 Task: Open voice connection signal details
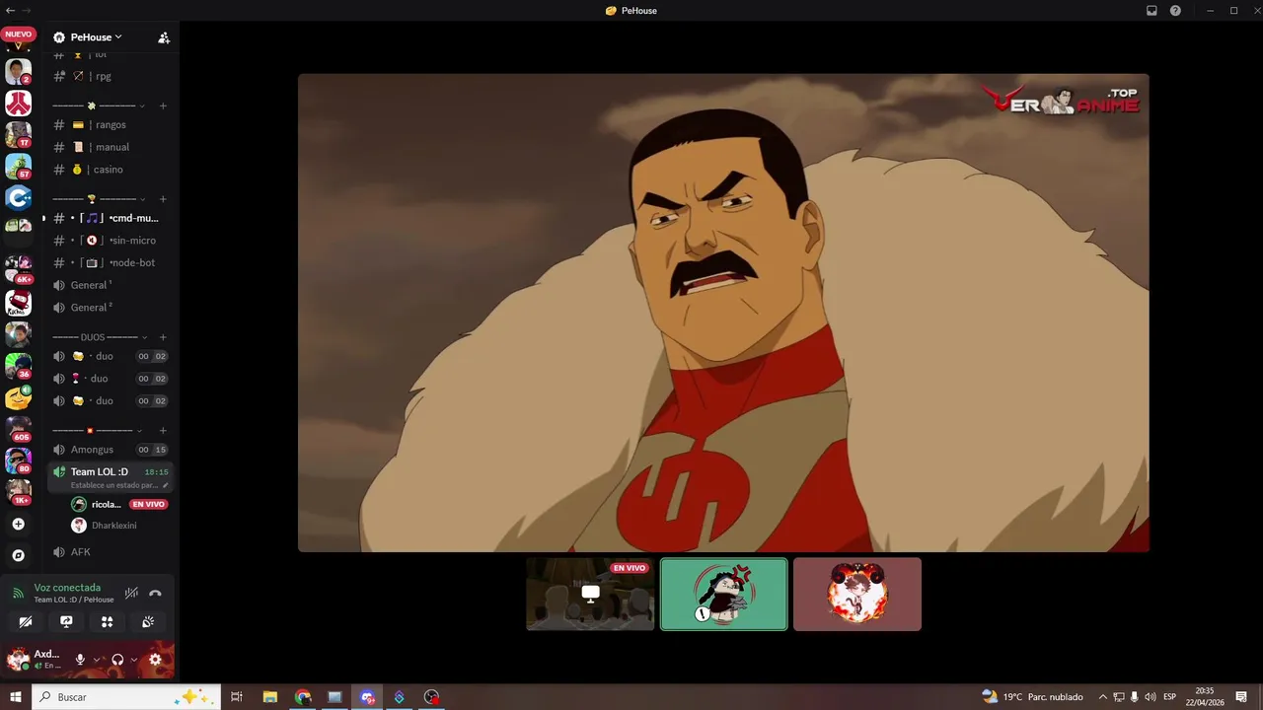coord(18,594)
